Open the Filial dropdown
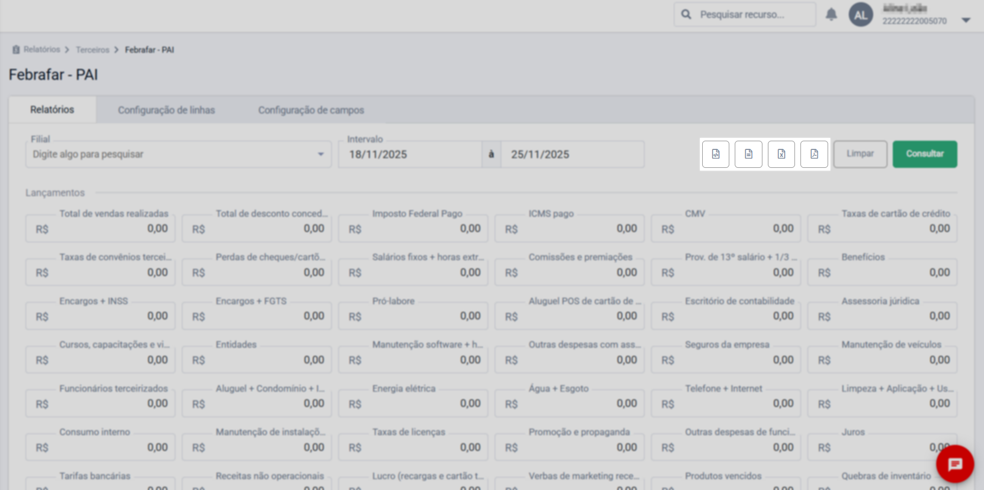Image resolution: width=984 pixels, height=490 pixels. (x=178, y=154)
